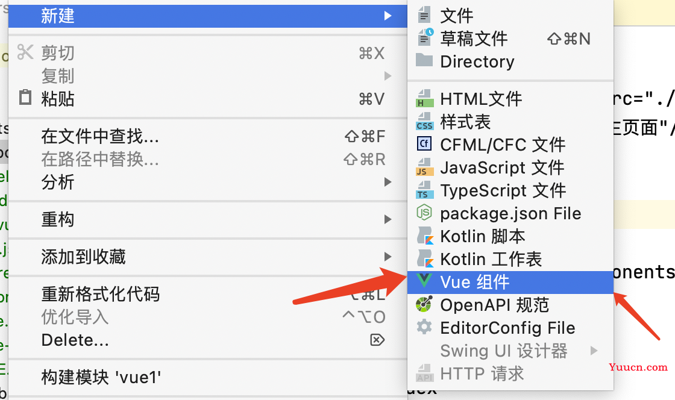This screenshot has width=675, height=400.
Task: Click the ⌘V shortcut text for 粘贴
Action: (371, 99)
